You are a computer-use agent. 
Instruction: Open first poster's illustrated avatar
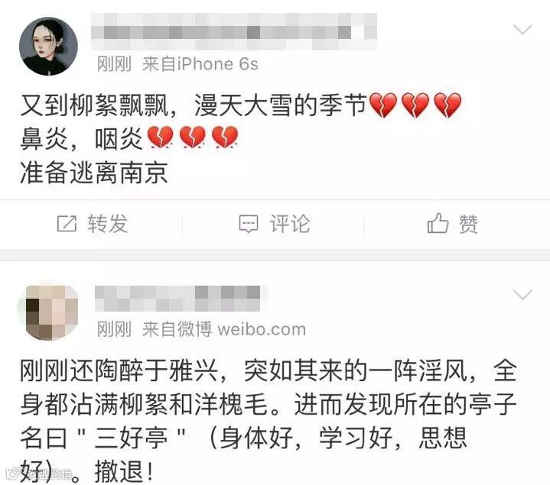(48, 47)
